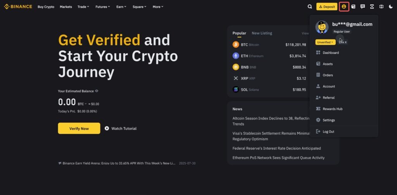The height and width of the screenshot is (195, 397).
Task: Click the app download icon in header
Action: [372, 7]
